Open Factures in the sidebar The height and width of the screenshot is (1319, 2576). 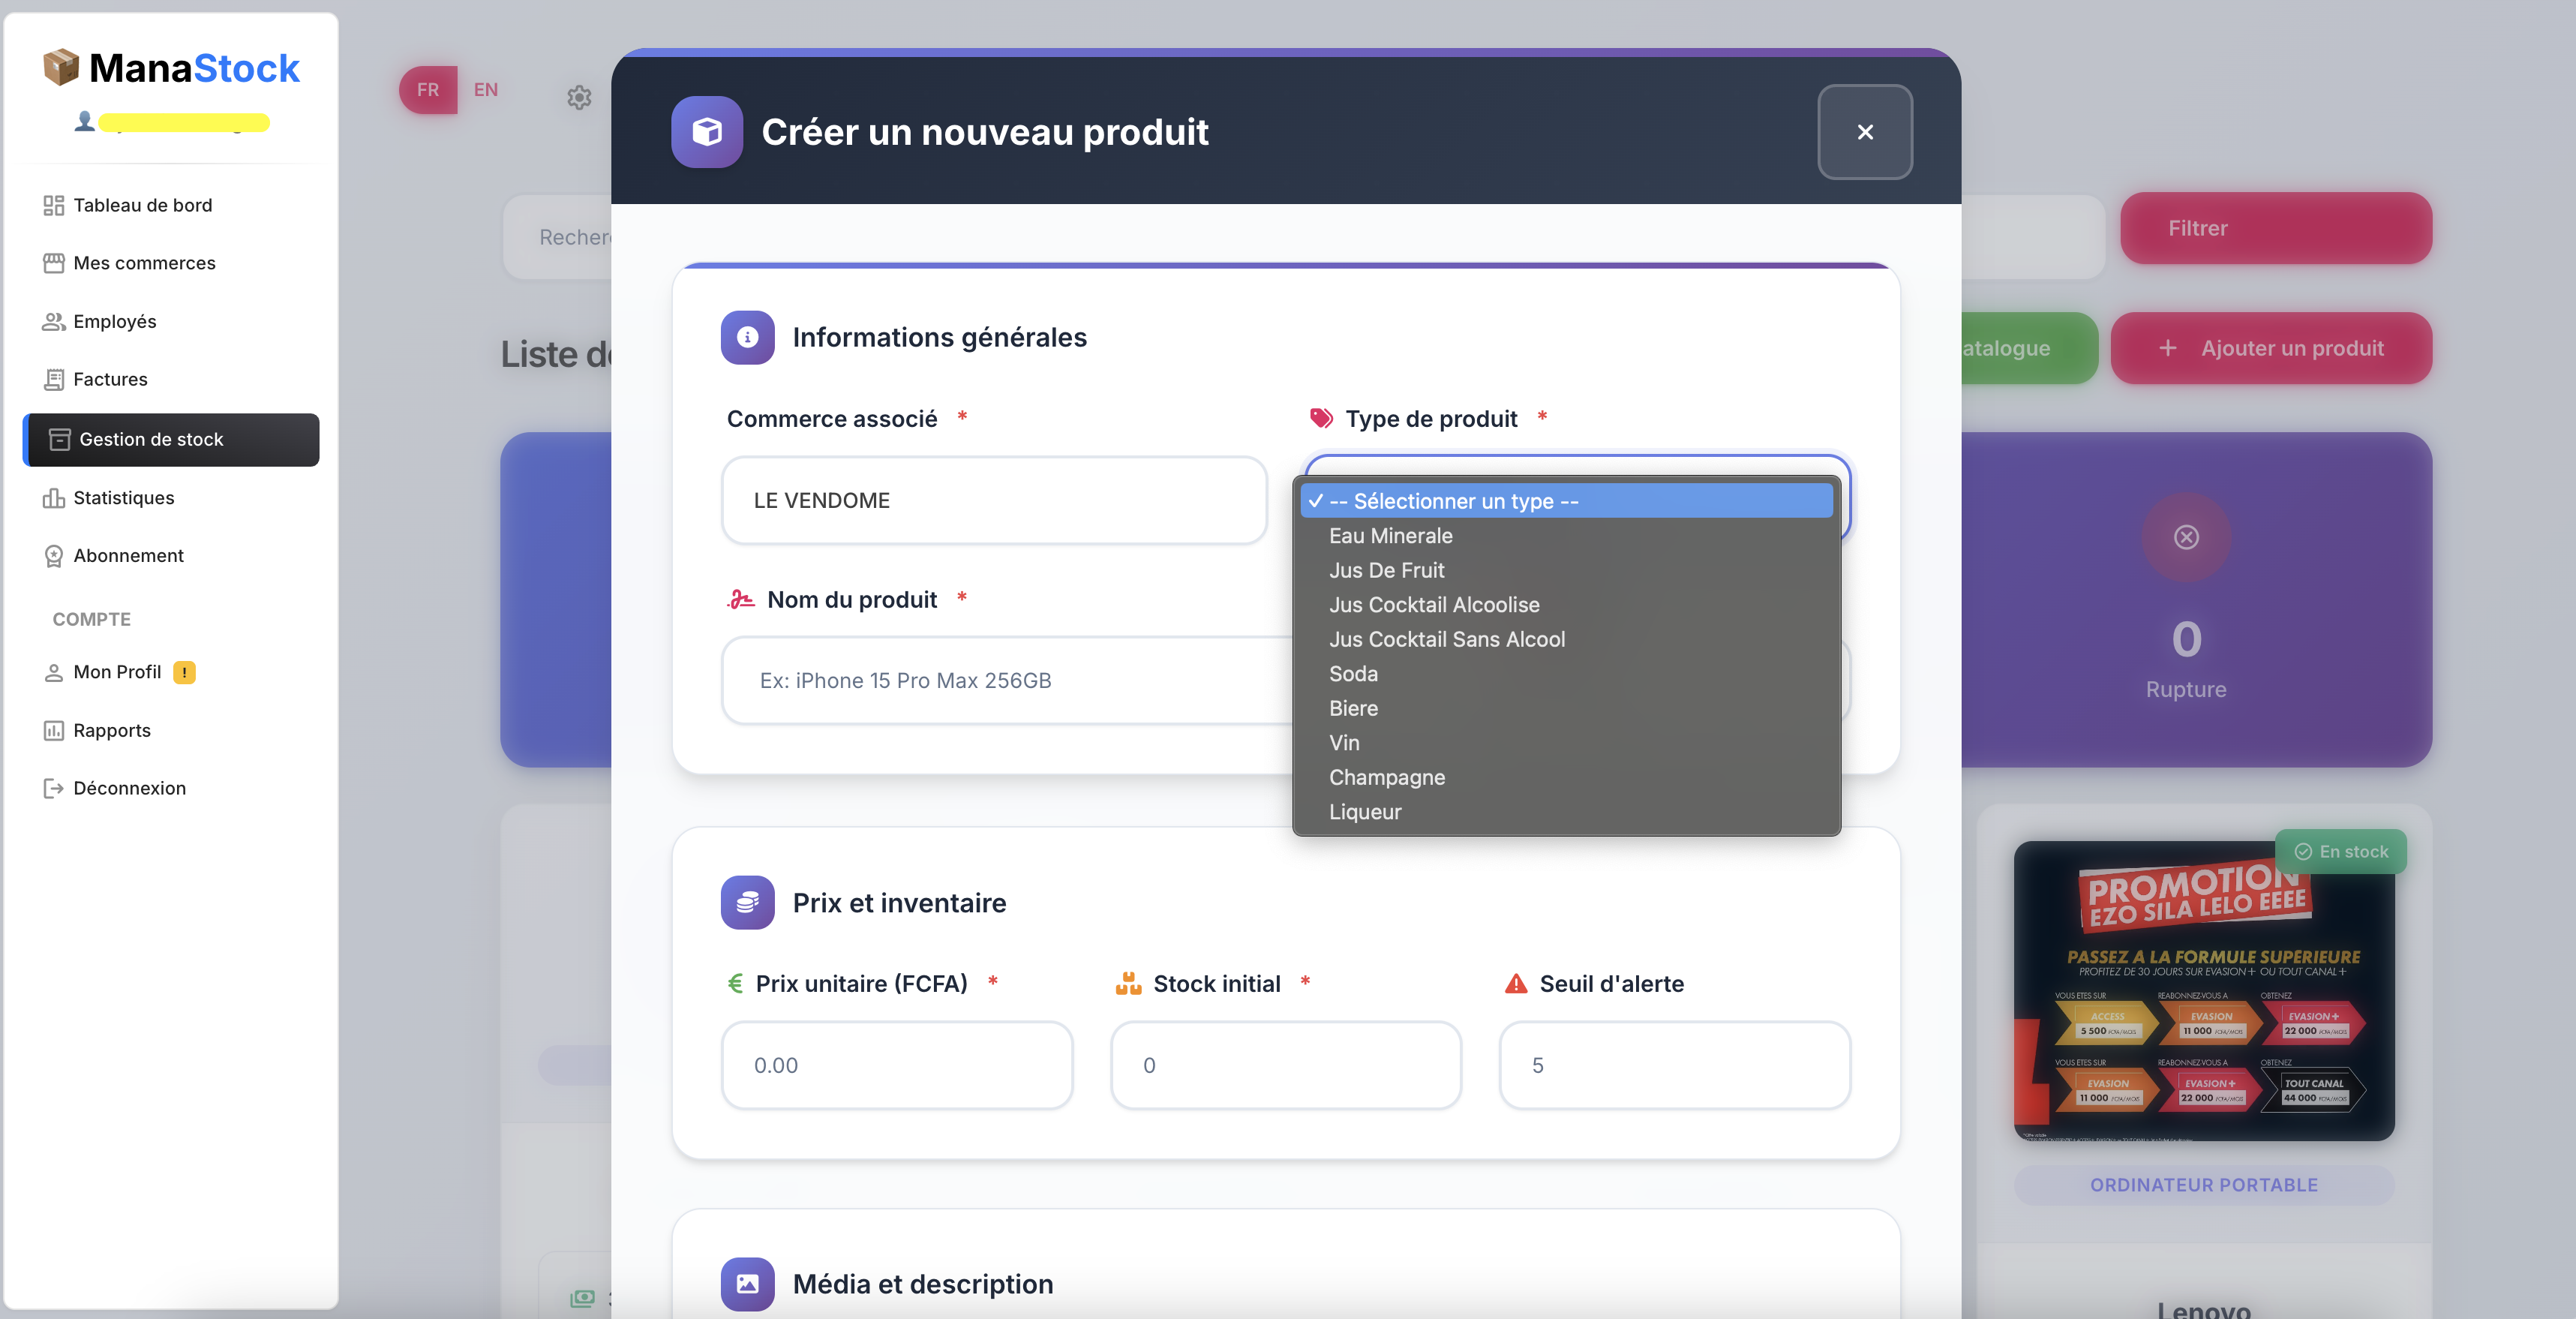(171, 379)
